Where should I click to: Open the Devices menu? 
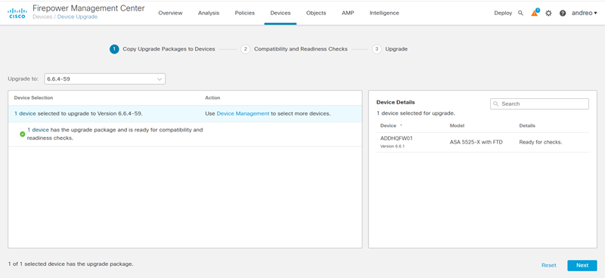pos(281,13)
